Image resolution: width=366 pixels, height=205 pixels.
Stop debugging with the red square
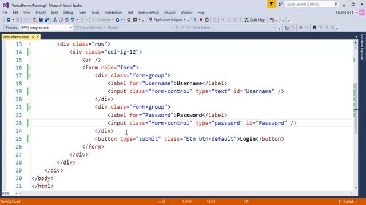201,20
